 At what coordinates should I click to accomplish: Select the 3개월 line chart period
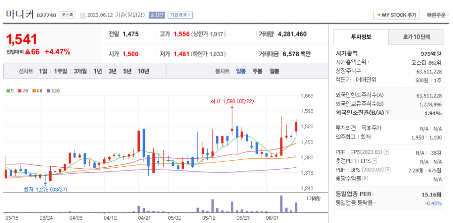point(80,71)
